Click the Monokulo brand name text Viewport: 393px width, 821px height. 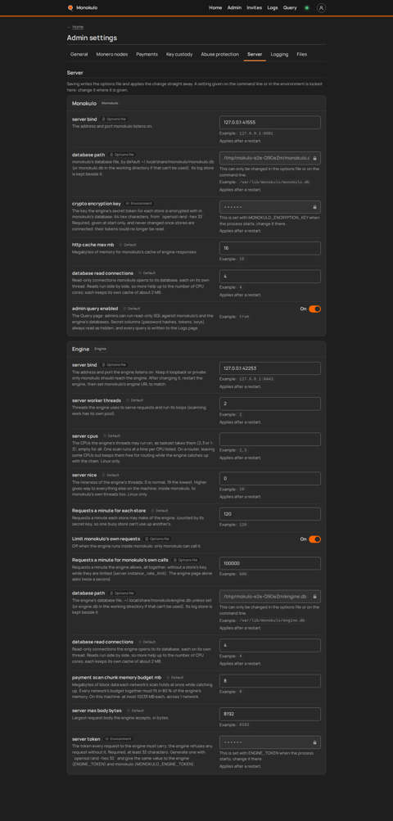87,8
